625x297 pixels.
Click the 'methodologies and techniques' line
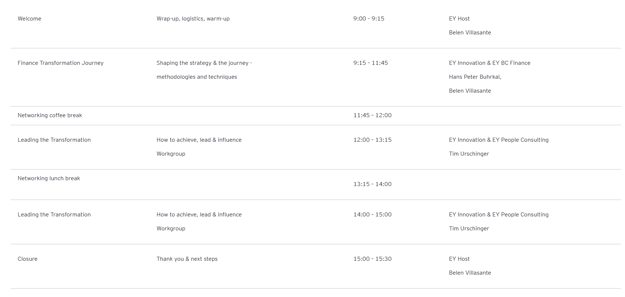click(x=197, y=77)
